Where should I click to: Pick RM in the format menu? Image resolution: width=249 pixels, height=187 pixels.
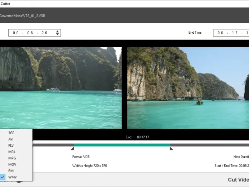tap(11, 171)
